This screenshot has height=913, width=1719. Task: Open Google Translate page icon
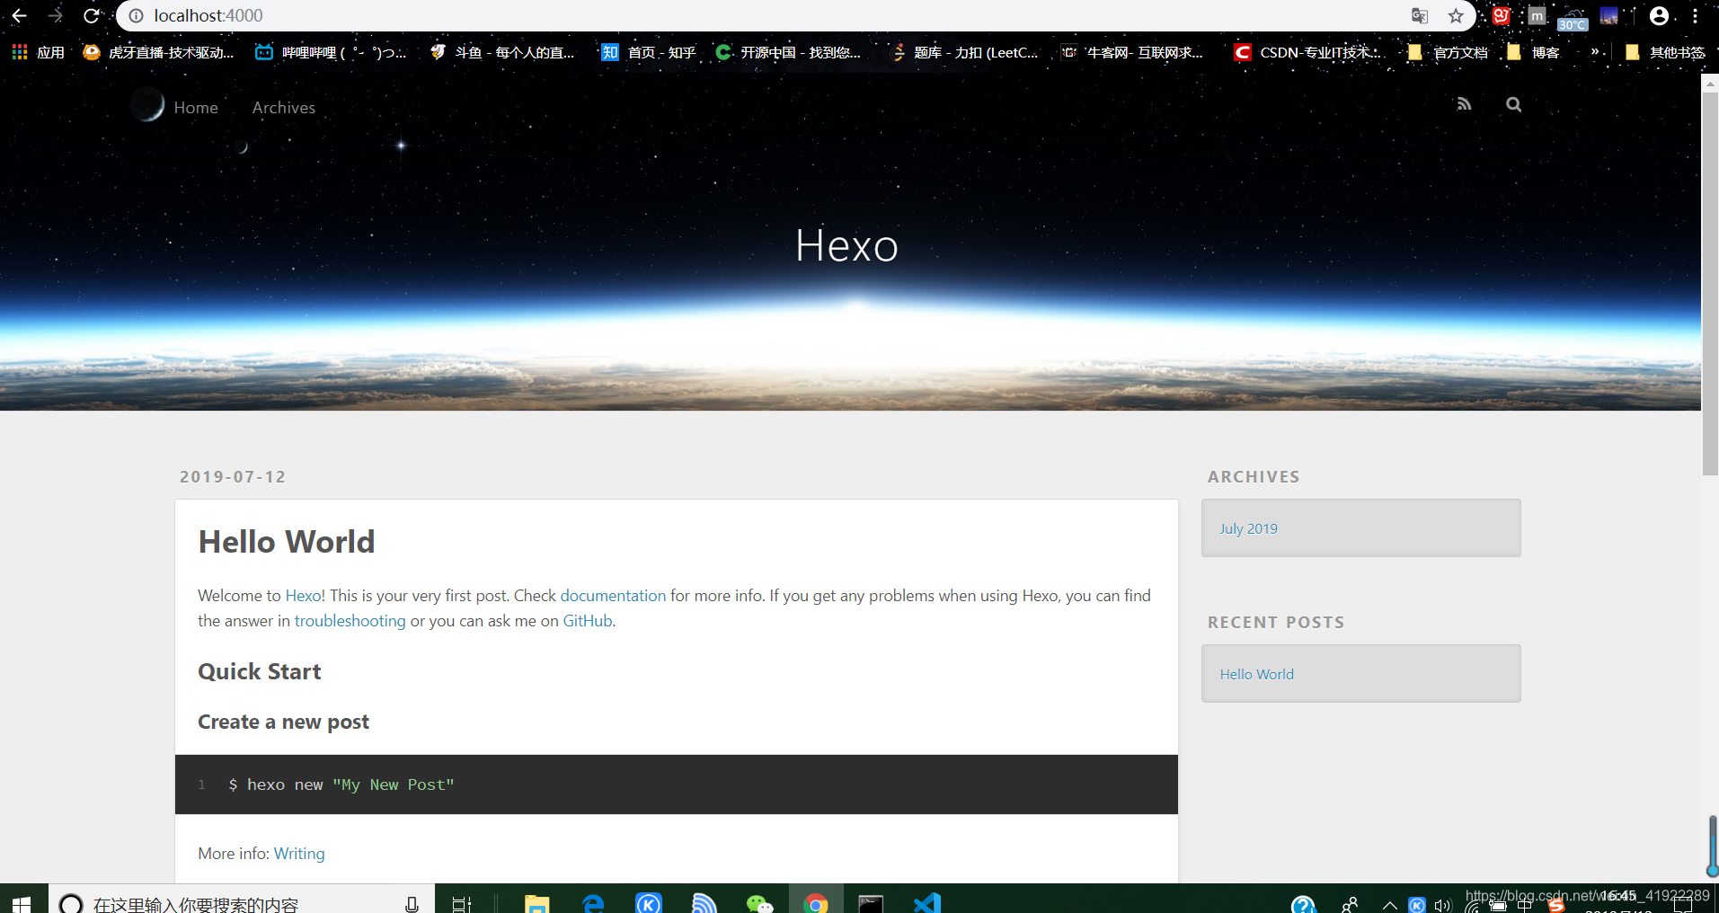(1420, 16)
